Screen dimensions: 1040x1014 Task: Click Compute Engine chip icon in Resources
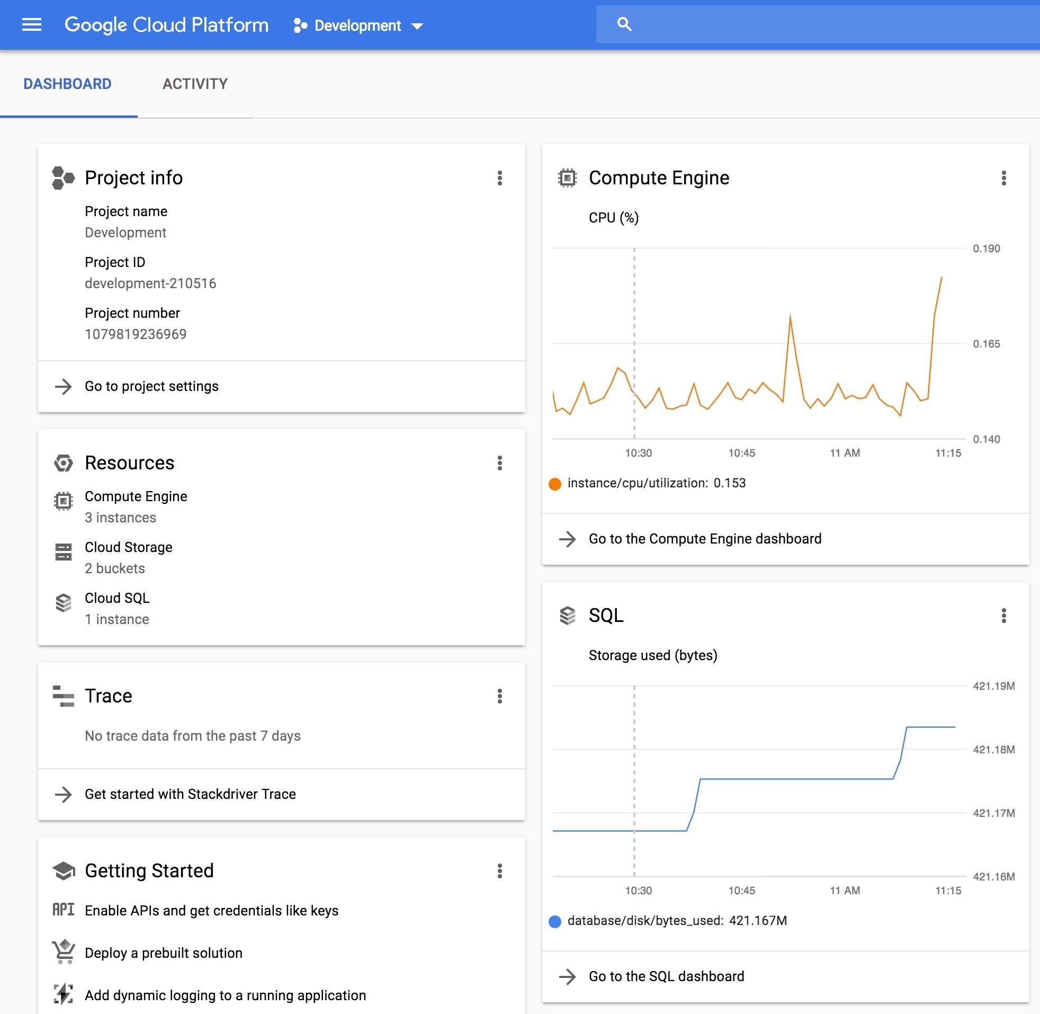click(x=64, y=501)
